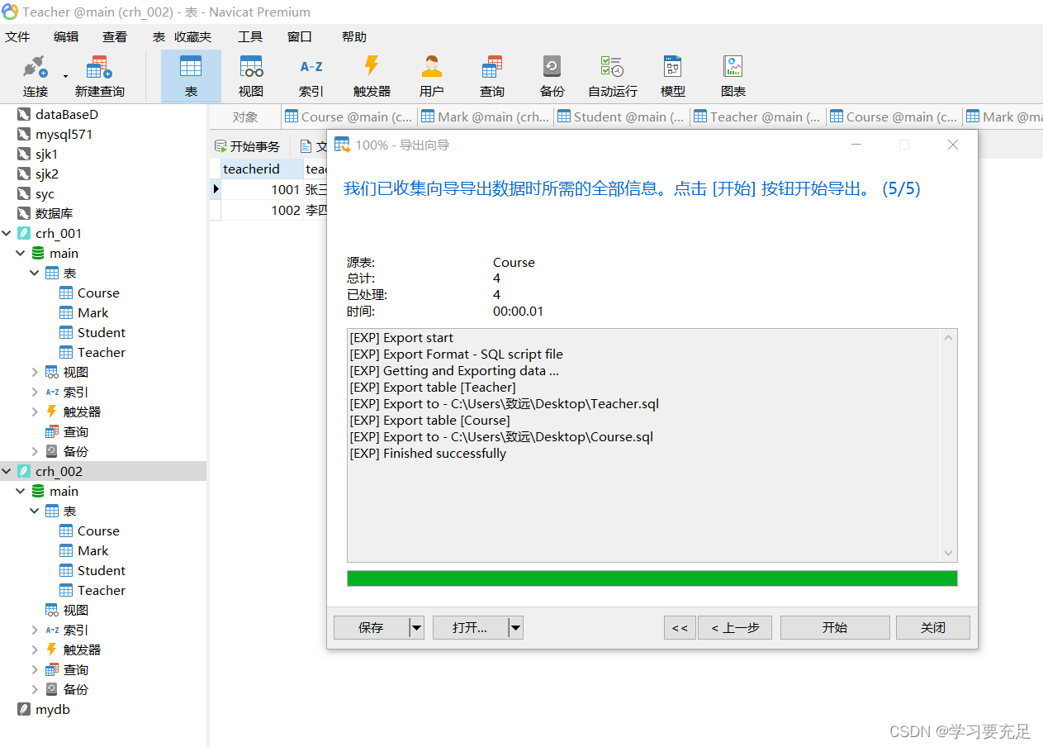The height and width of the screenshot is (747, 1043).
Task: Open the 编辑 menu
Action: [66, 36]
